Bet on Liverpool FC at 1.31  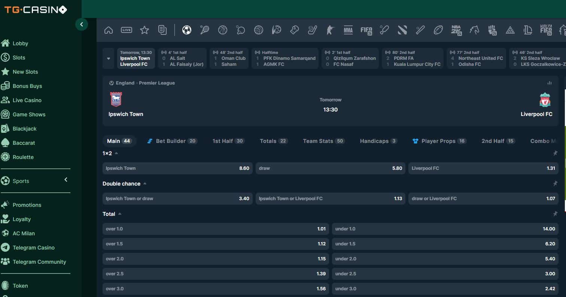click(x=483, y=168)
